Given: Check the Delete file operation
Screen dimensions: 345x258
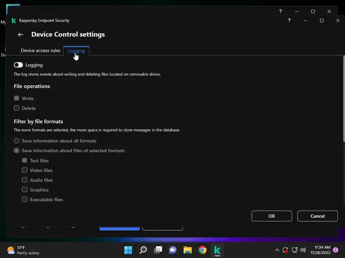Looking at the screenshot, I should point(17,108).
